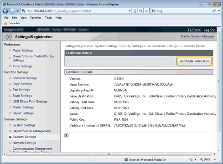Open Mail to System Manager link
This screenshot has height=164, width=223.
[197, 36]
